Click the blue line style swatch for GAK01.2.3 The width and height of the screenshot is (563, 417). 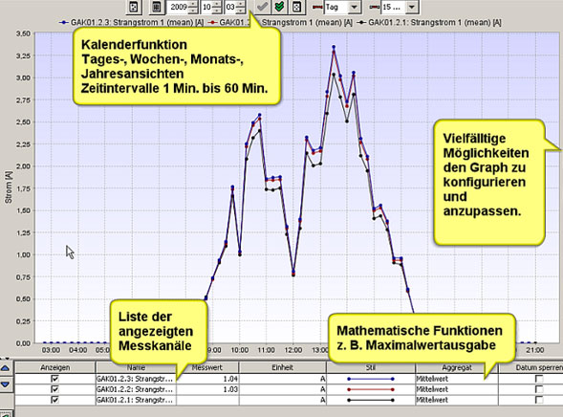[371, 379]
